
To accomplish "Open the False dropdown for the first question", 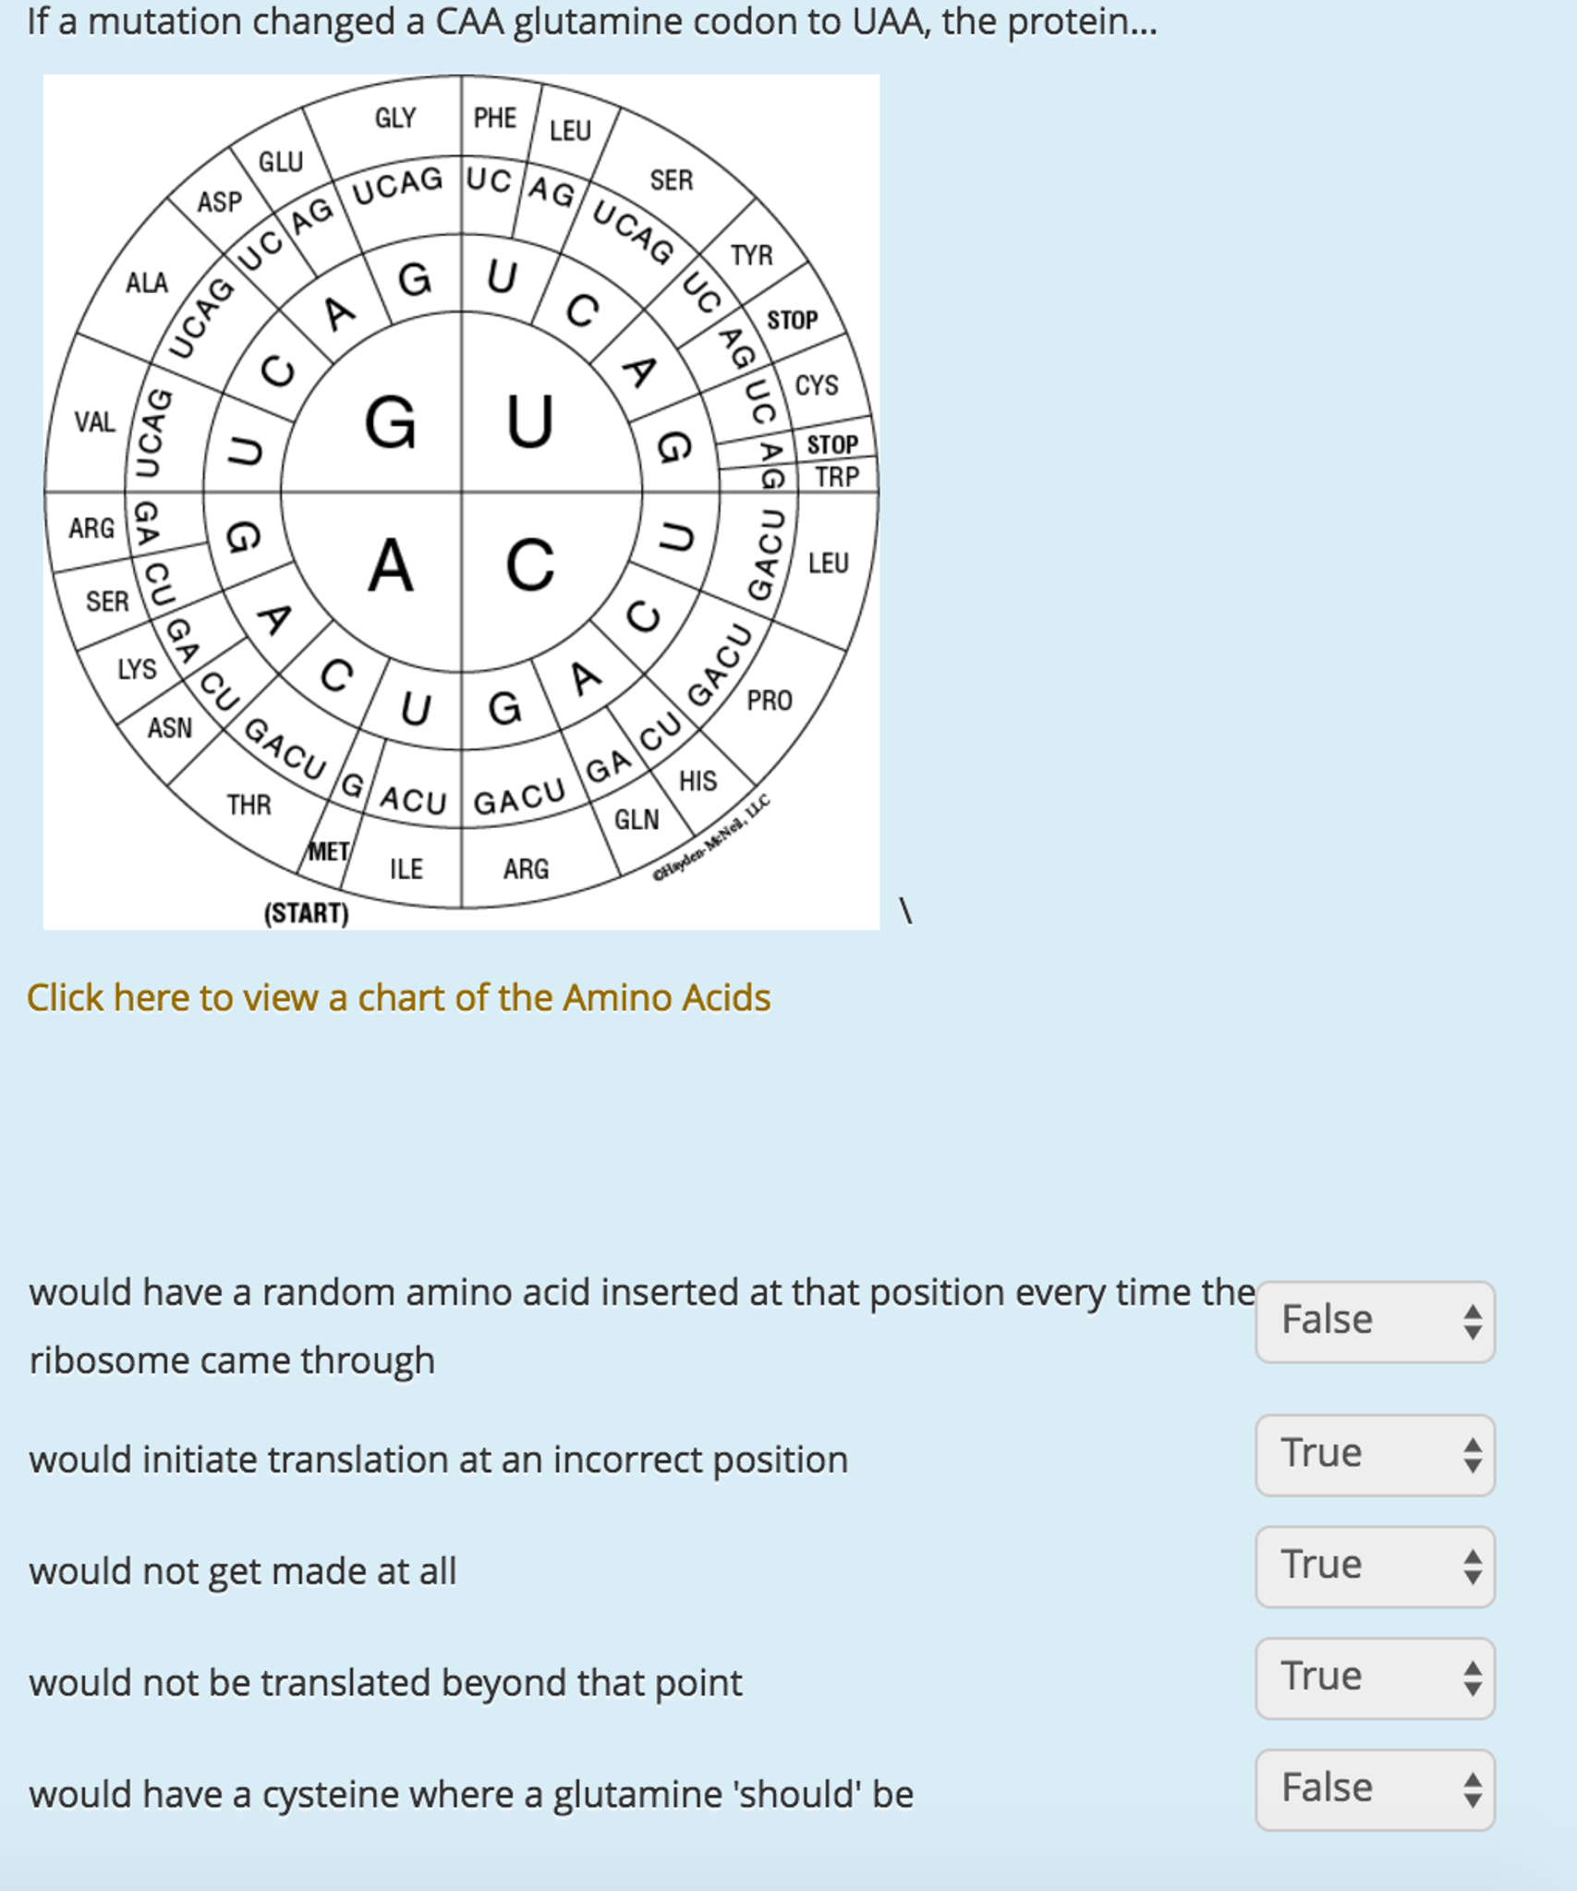I will tap(1375, 1322).
